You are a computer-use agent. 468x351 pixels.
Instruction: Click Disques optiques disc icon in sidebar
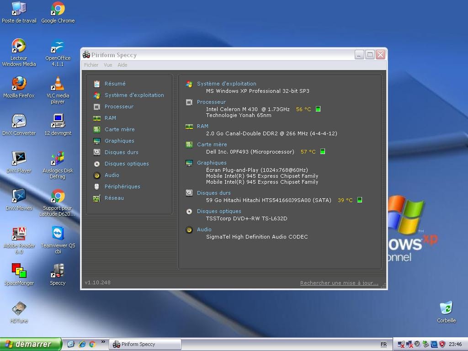[97, 164]
